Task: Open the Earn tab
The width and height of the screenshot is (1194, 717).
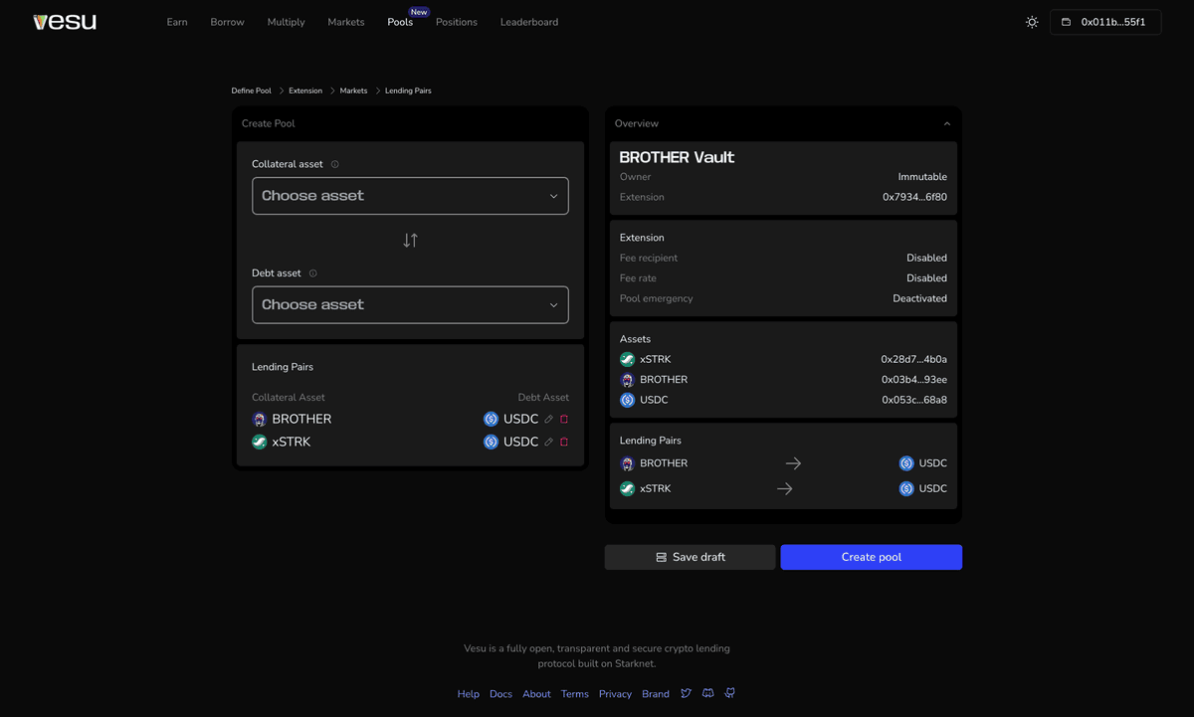Action: pos(177,22)
